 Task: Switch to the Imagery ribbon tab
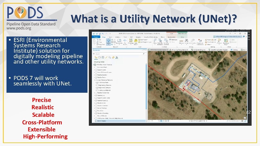click(x=138, y=37)
